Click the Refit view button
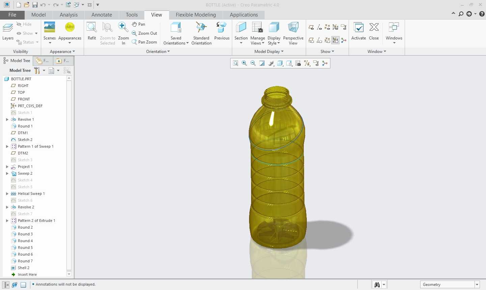Image resolution: width=486 pixels, height=290 pixels. (92, 31)
